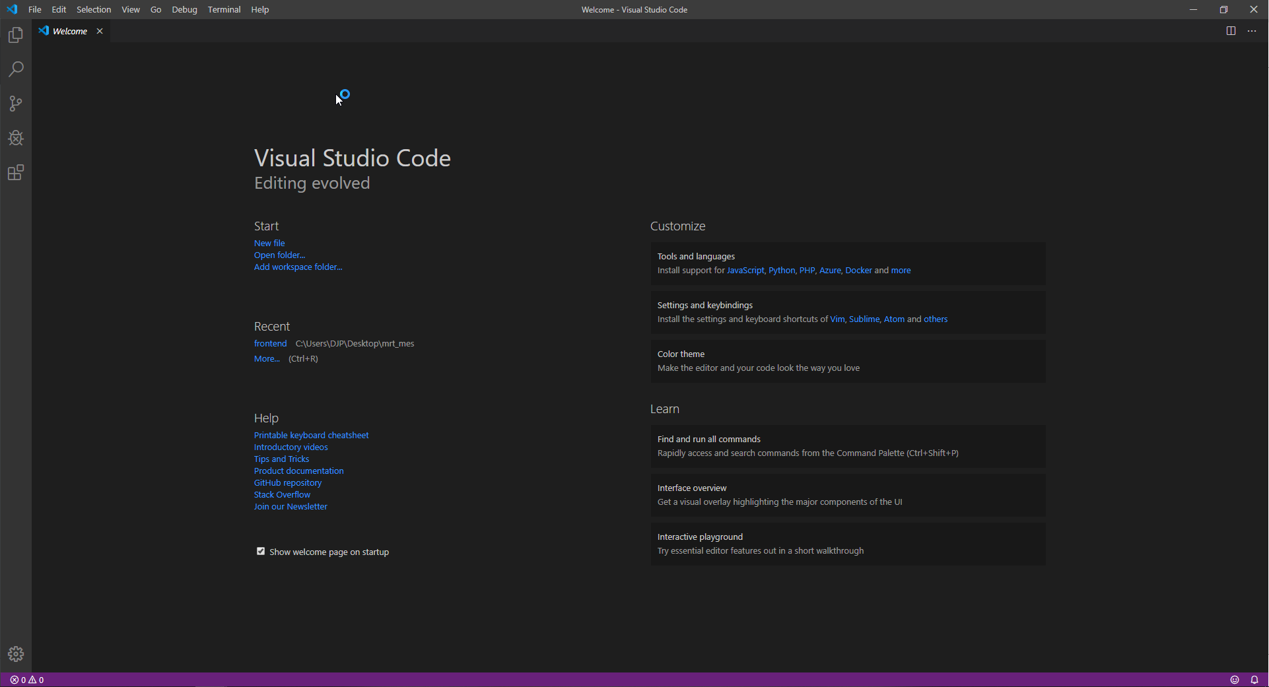Screen dimensions: 1269x687
Task: Open the Extensions view
Action: pyautogui.click(x=16, y=173)
